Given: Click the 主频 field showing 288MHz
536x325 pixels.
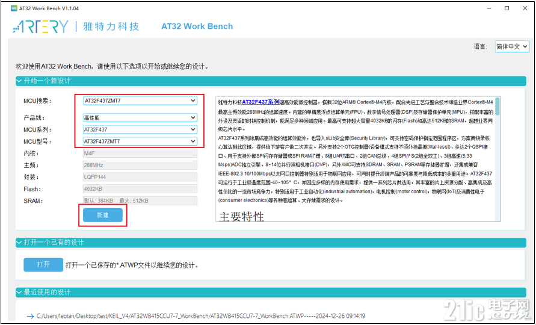Looking at the screenshot, I should pyautogui.click(x=140, y=166).
